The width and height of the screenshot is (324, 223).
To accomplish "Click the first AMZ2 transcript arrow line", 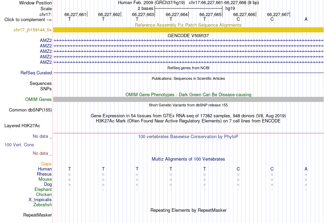I will [188, 41].
